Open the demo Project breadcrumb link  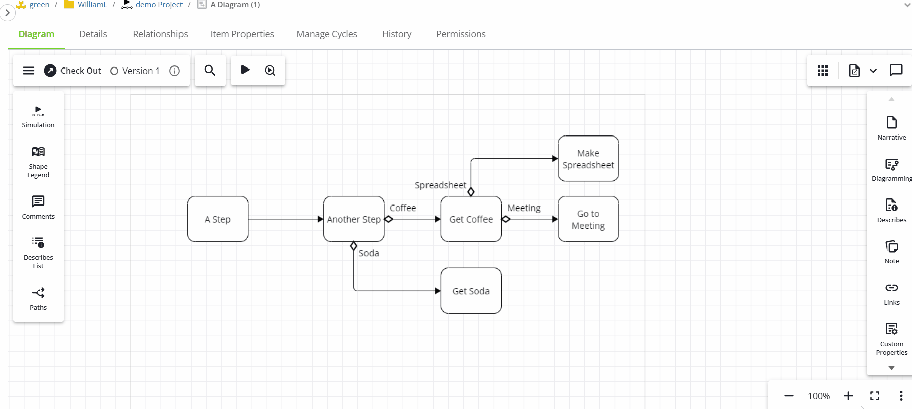coord(159,5)
